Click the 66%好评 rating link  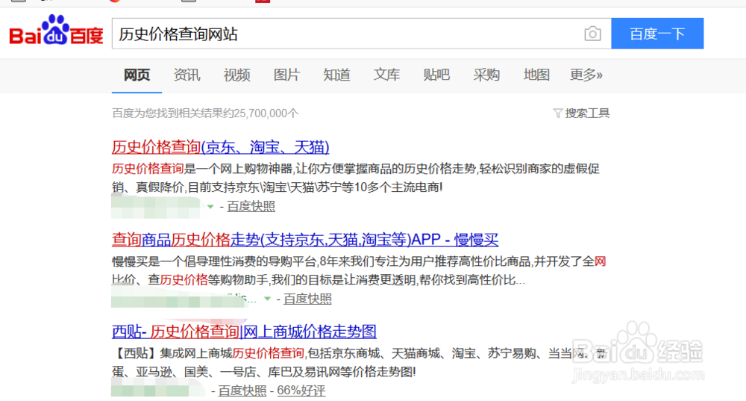click(301, 391)
